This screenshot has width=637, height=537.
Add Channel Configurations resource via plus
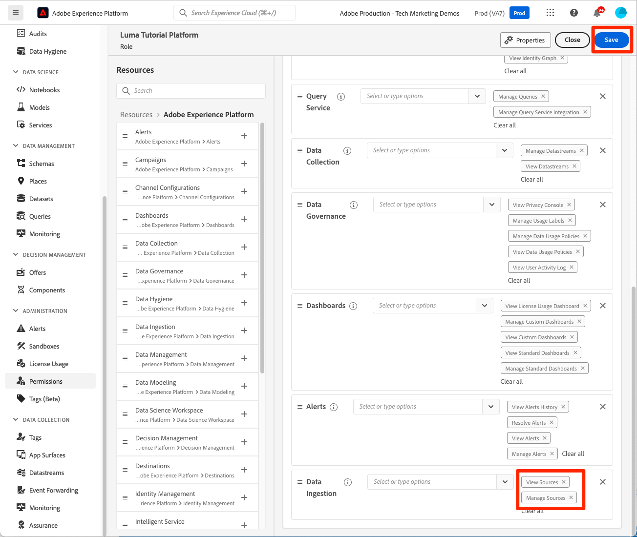click(244, 191)
